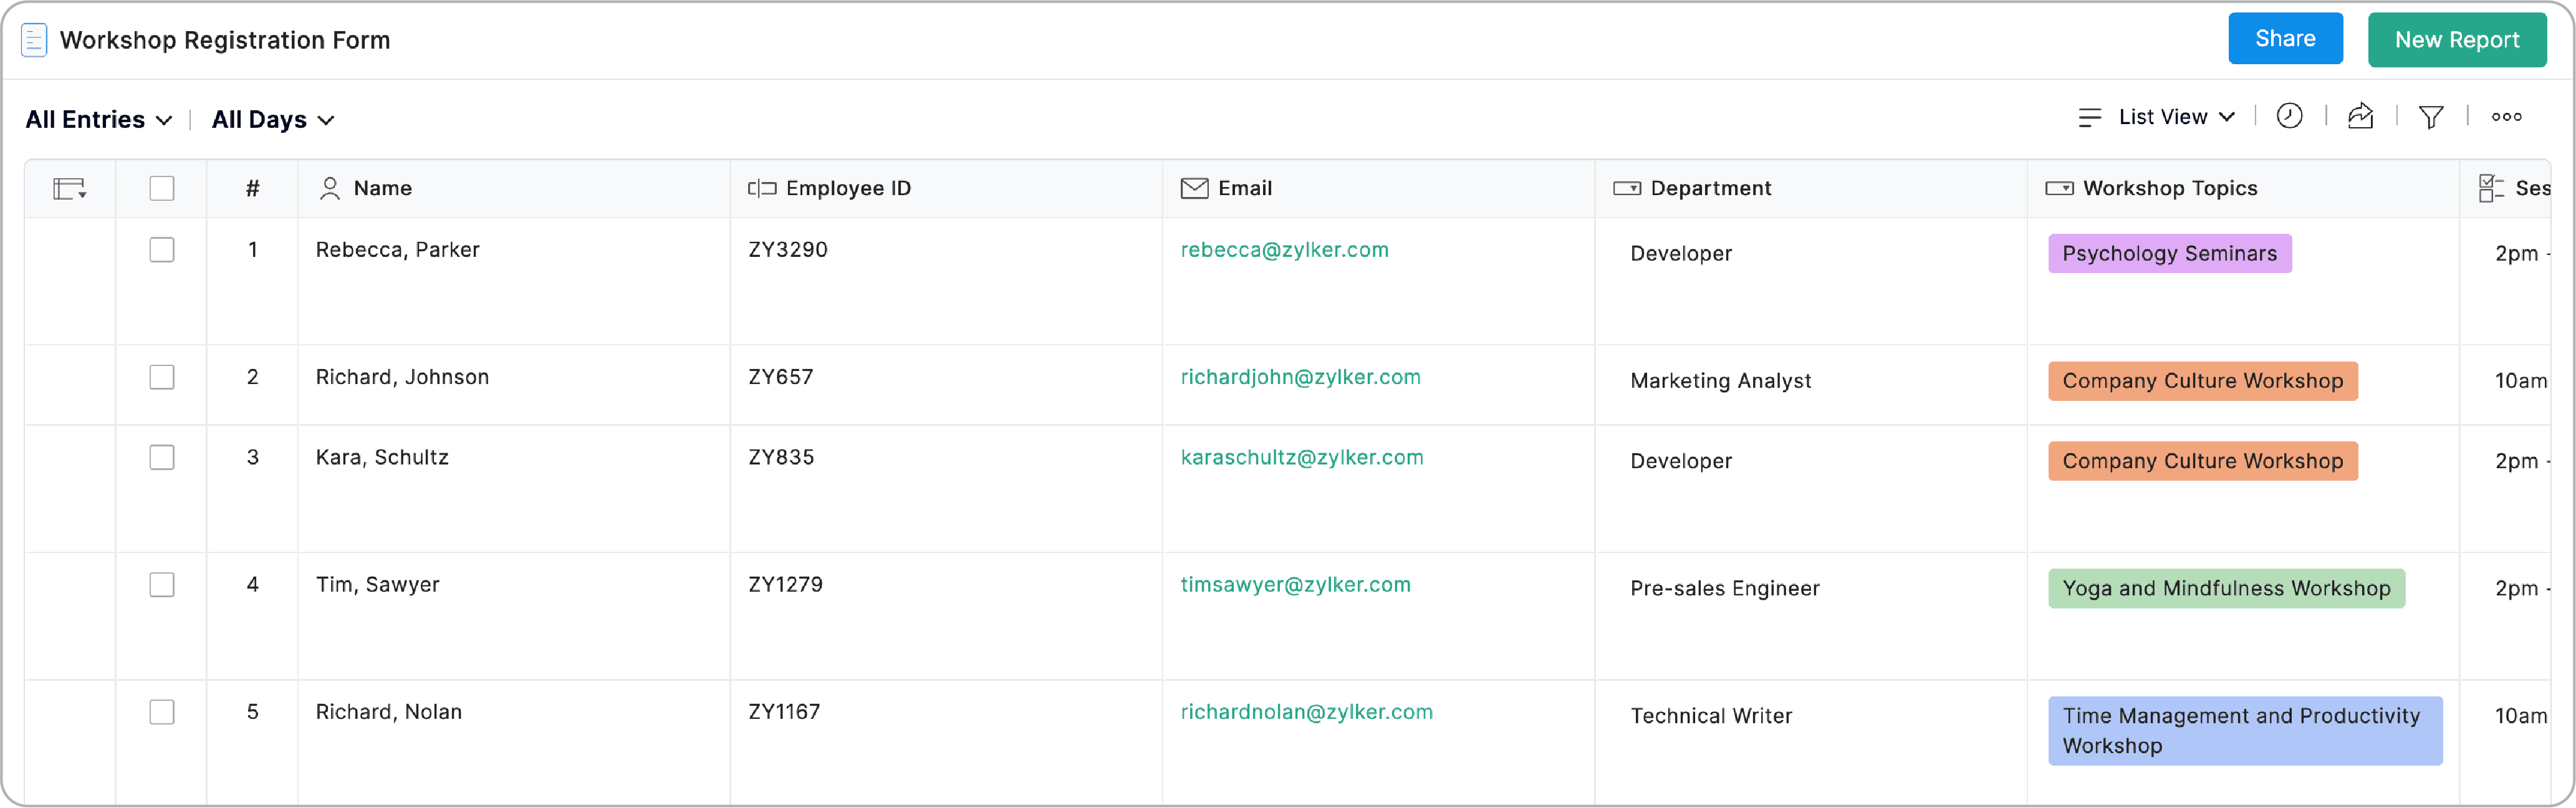Click the Sessions checklist column icon
Screen dimensions: 2576x808
(x=2491, y=188)
